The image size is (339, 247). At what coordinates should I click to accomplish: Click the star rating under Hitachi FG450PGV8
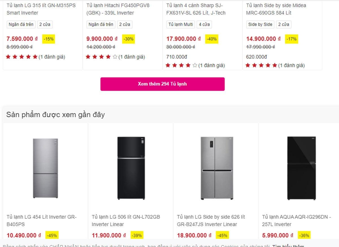tap(101, 57)
